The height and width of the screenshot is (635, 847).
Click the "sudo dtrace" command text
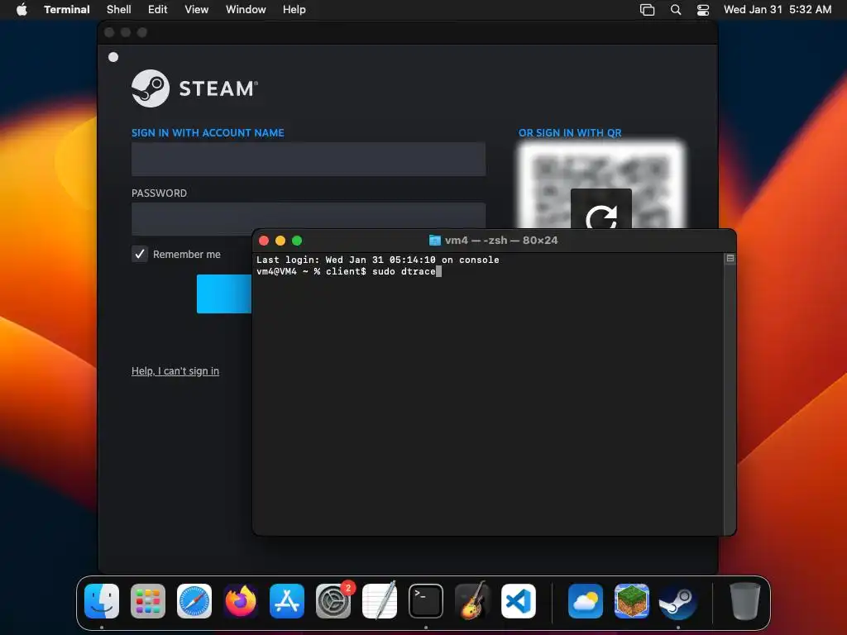pos(404,271)
